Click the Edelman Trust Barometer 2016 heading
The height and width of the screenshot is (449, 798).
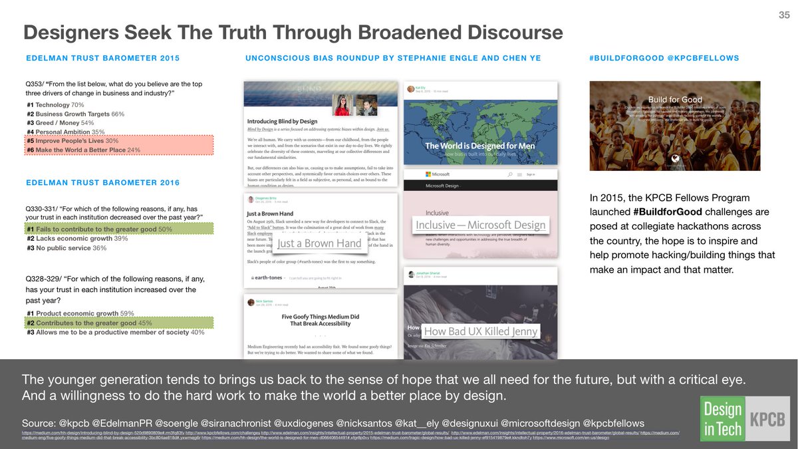pos(102,182)
